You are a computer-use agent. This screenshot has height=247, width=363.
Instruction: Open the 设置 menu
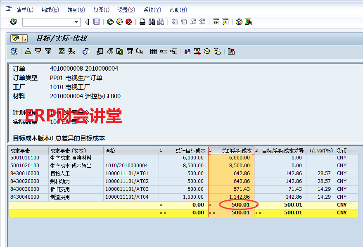point(126,9)
